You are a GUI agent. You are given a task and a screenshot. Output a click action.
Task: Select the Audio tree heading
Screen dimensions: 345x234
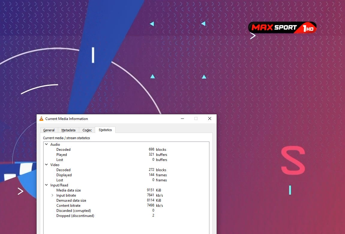55,145
